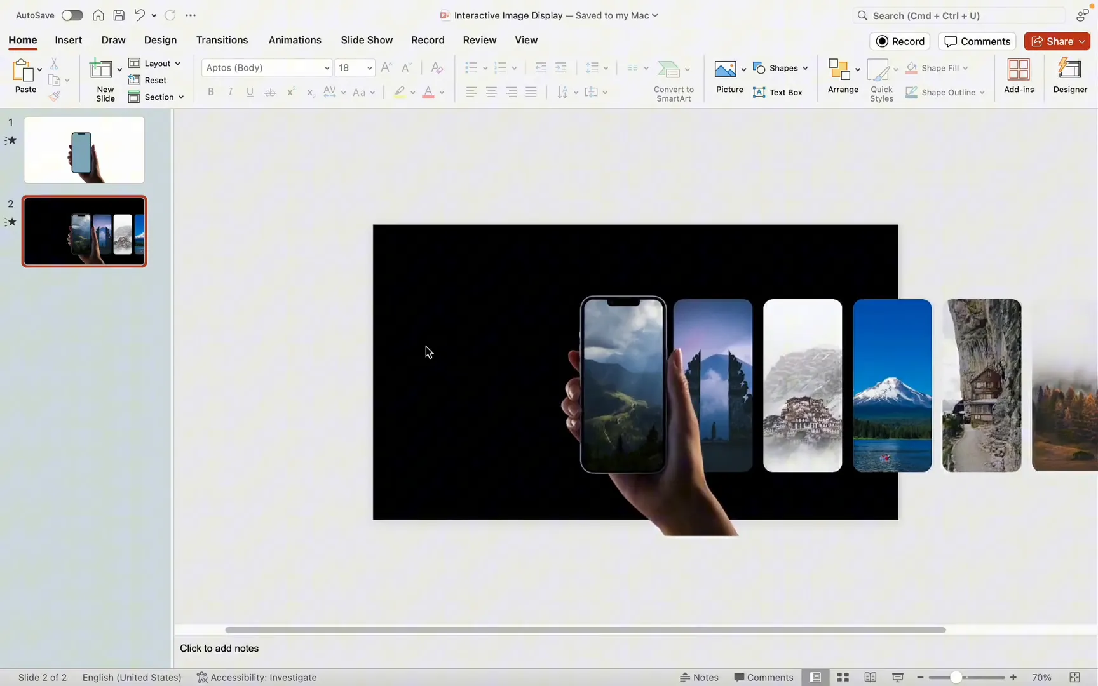Select slide 1 thumbnail
This screenshot has height=686, width=1098.
click(x=84, y=150)
